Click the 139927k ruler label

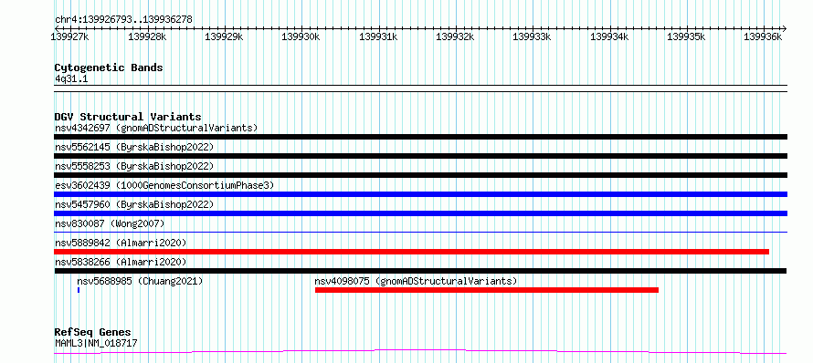click(69, 37)
